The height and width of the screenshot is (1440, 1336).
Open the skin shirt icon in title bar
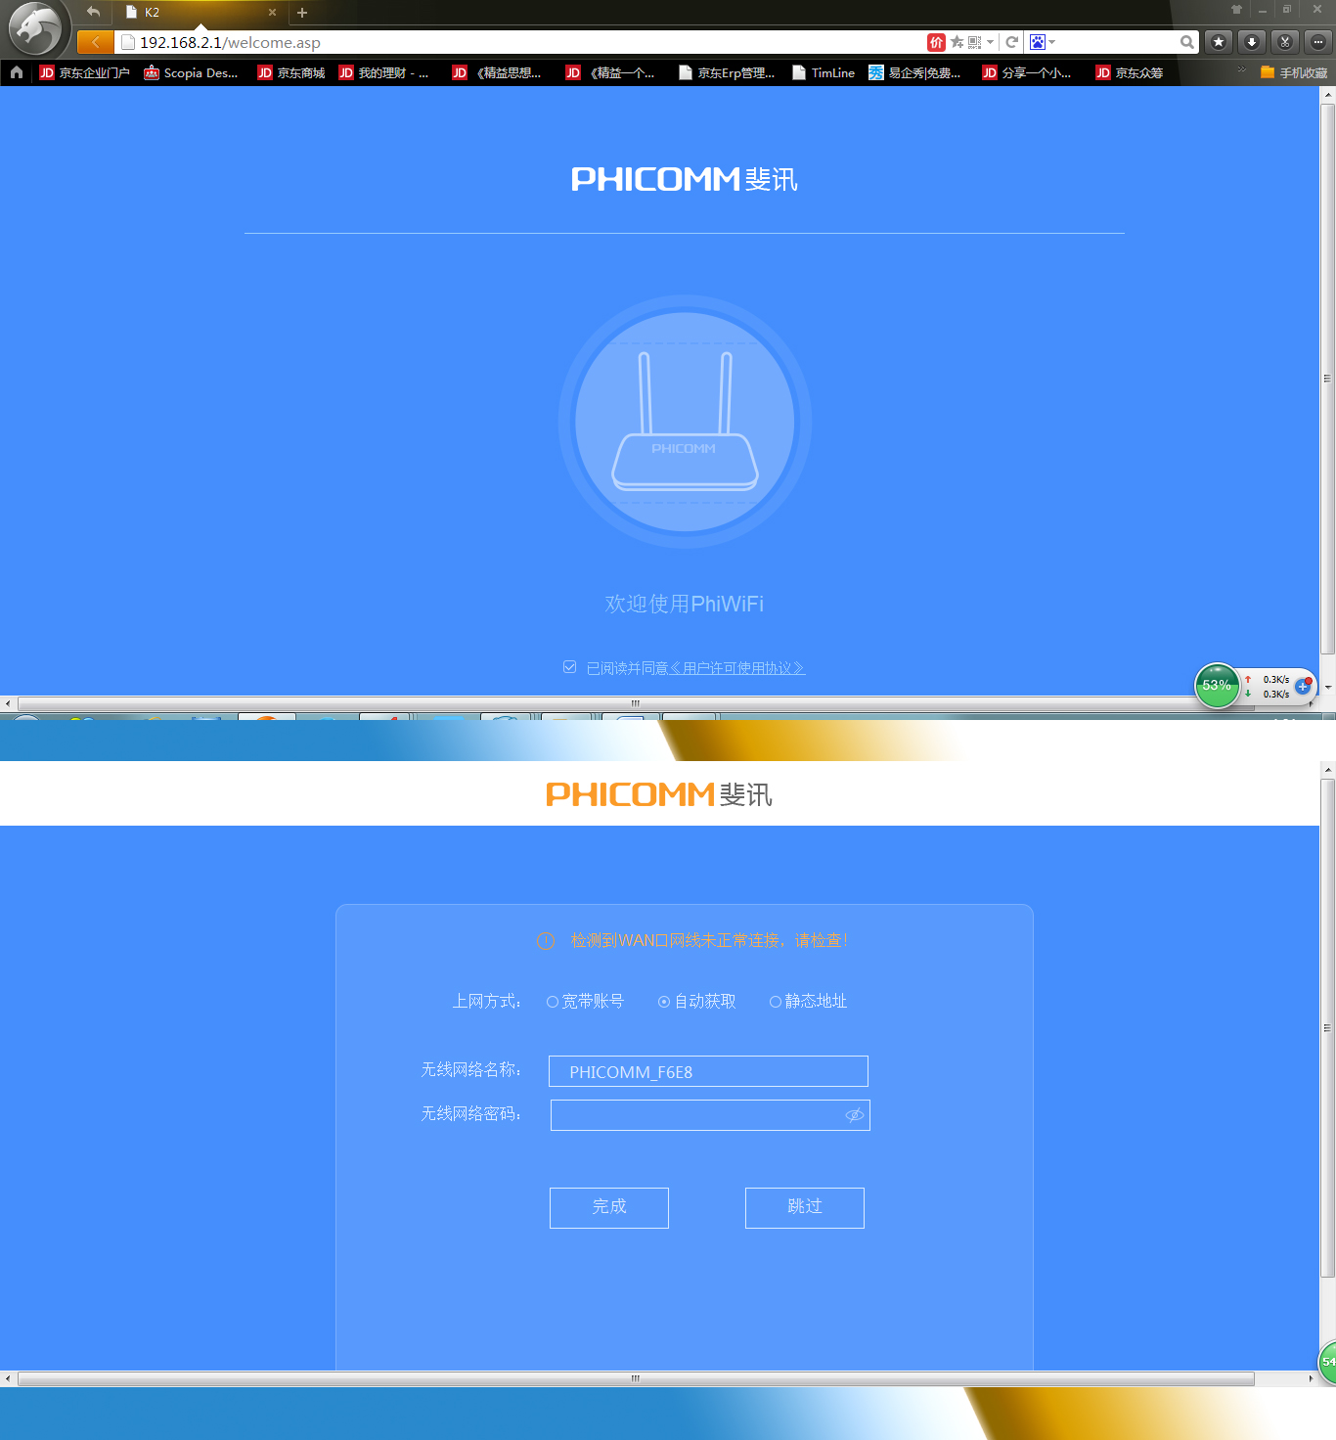click(1236, 10)
